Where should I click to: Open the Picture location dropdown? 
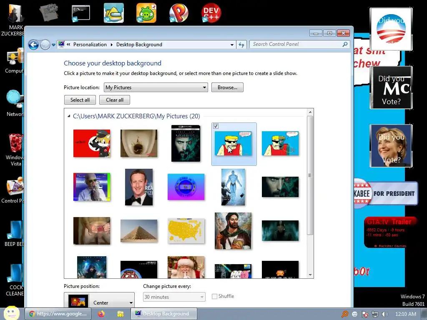click(x=156, y=87)
